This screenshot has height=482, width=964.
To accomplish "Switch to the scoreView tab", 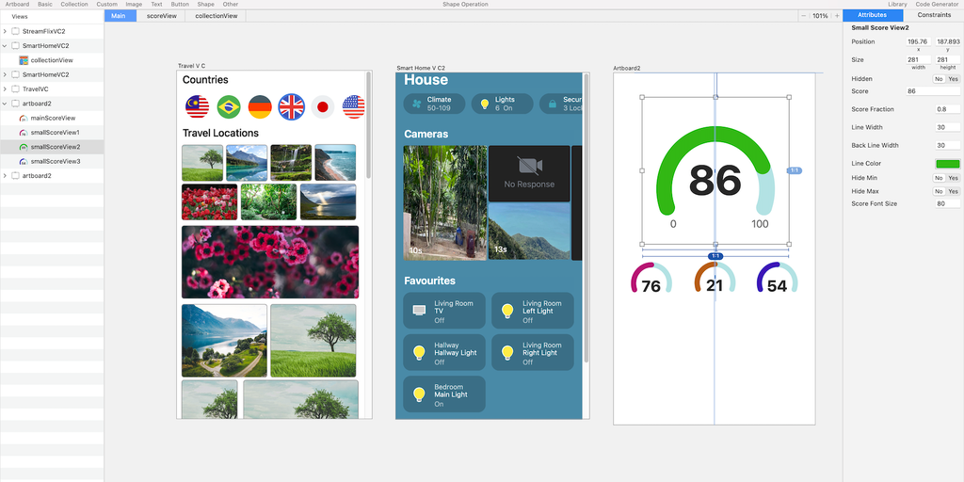I will click(162, 16).
